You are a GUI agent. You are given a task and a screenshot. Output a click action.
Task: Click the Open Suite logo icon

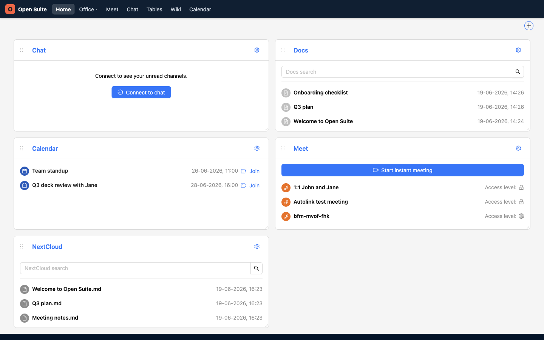coord(10,9)
